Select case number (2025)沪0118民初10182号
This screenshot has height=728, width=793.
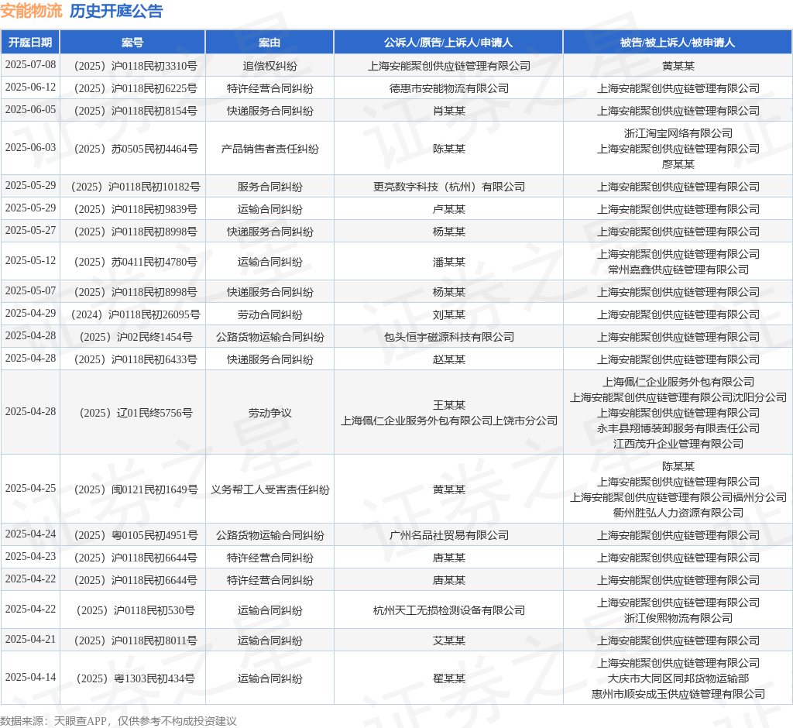(132, 187)
